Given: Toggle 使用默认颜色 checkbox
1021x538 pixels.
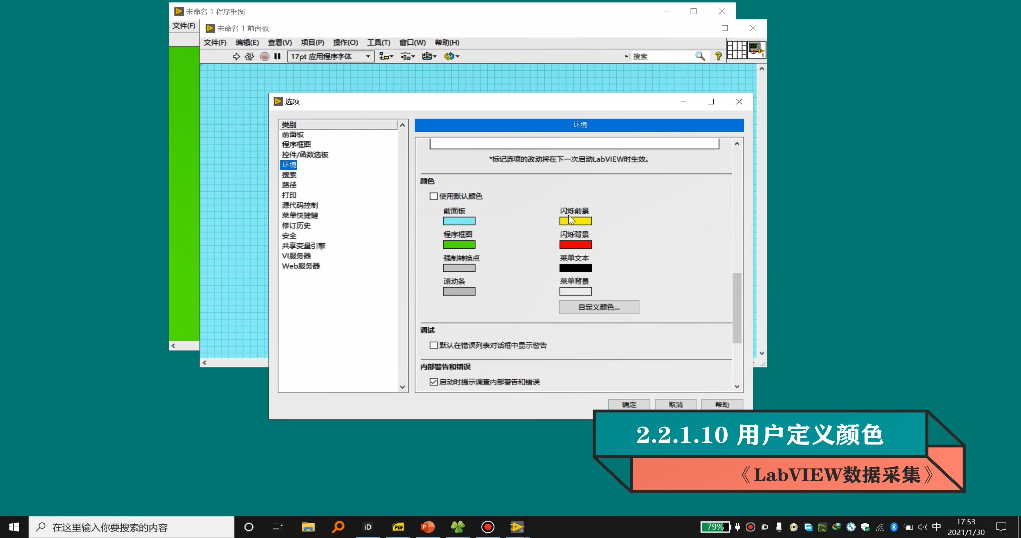Looking at the screenshot, I should tap(434, 196).
